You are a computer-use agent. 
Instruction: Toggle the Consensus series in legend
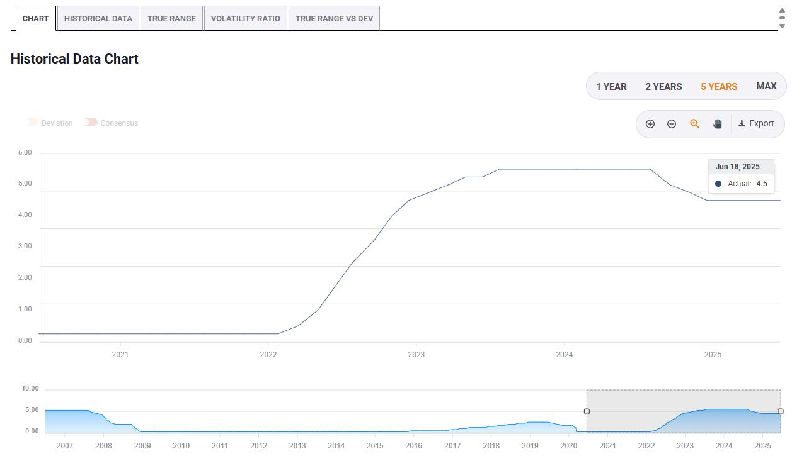tap(112, 123)
